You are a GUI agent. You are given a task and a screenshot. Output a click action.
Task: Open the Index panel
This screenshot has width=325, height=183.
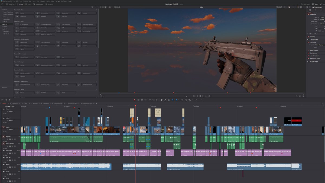[28, 4]
